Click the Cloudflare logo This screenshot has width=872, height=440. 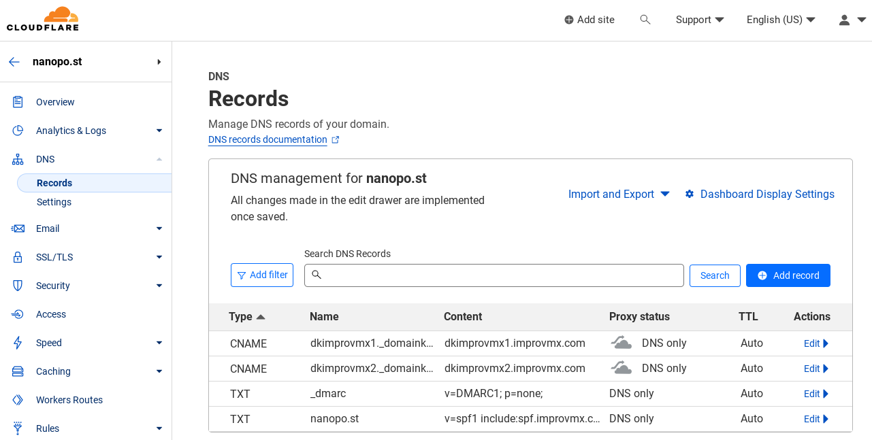pos(43,19)
